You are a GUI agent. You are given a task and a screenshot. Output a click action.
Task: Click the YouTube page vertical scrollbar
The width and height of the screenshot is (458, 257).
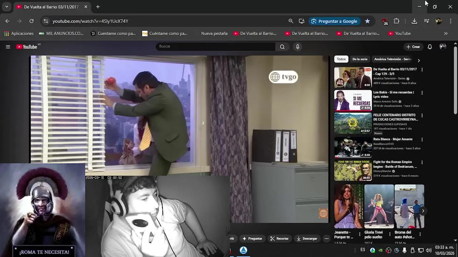pyautogui.click(x=455, y=80)
